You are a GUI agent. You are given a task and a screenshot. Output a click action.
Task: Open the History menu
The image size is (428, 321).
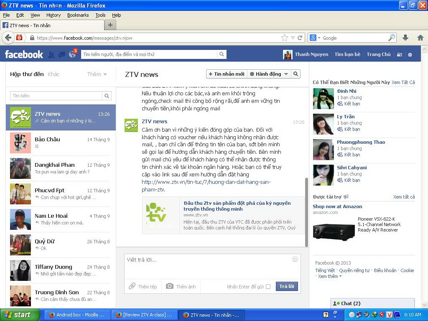(x=53, y=15)
